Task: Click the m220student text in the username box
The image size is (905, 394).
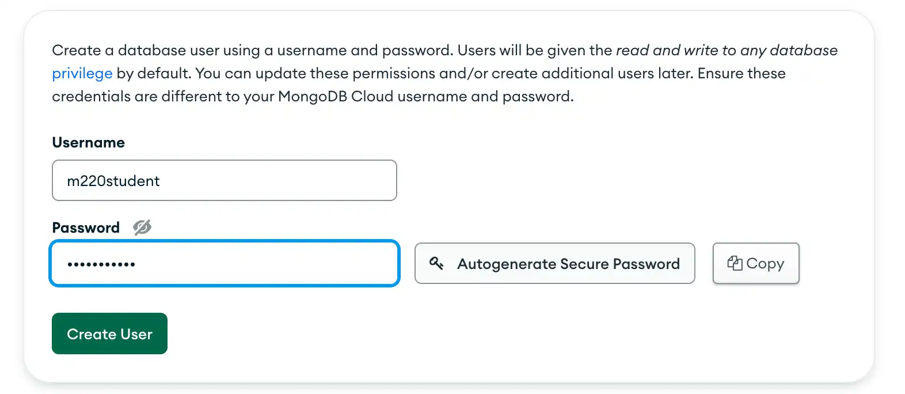Action: coord(113,181)
